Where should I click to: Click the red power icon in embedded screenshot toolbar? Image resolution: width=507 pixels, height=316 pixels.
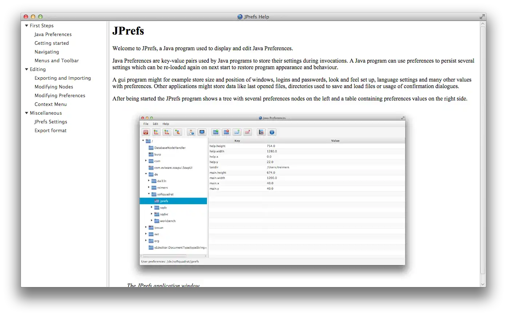(146, 132)
